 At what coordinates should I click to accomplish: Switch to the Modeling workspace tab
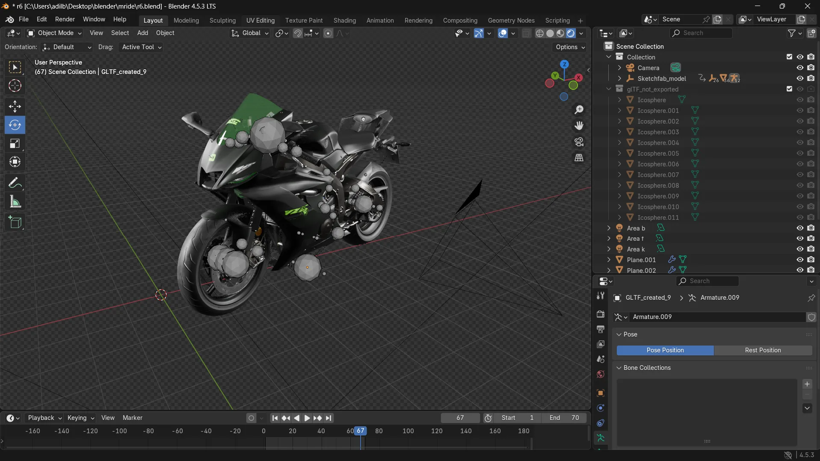186,21
